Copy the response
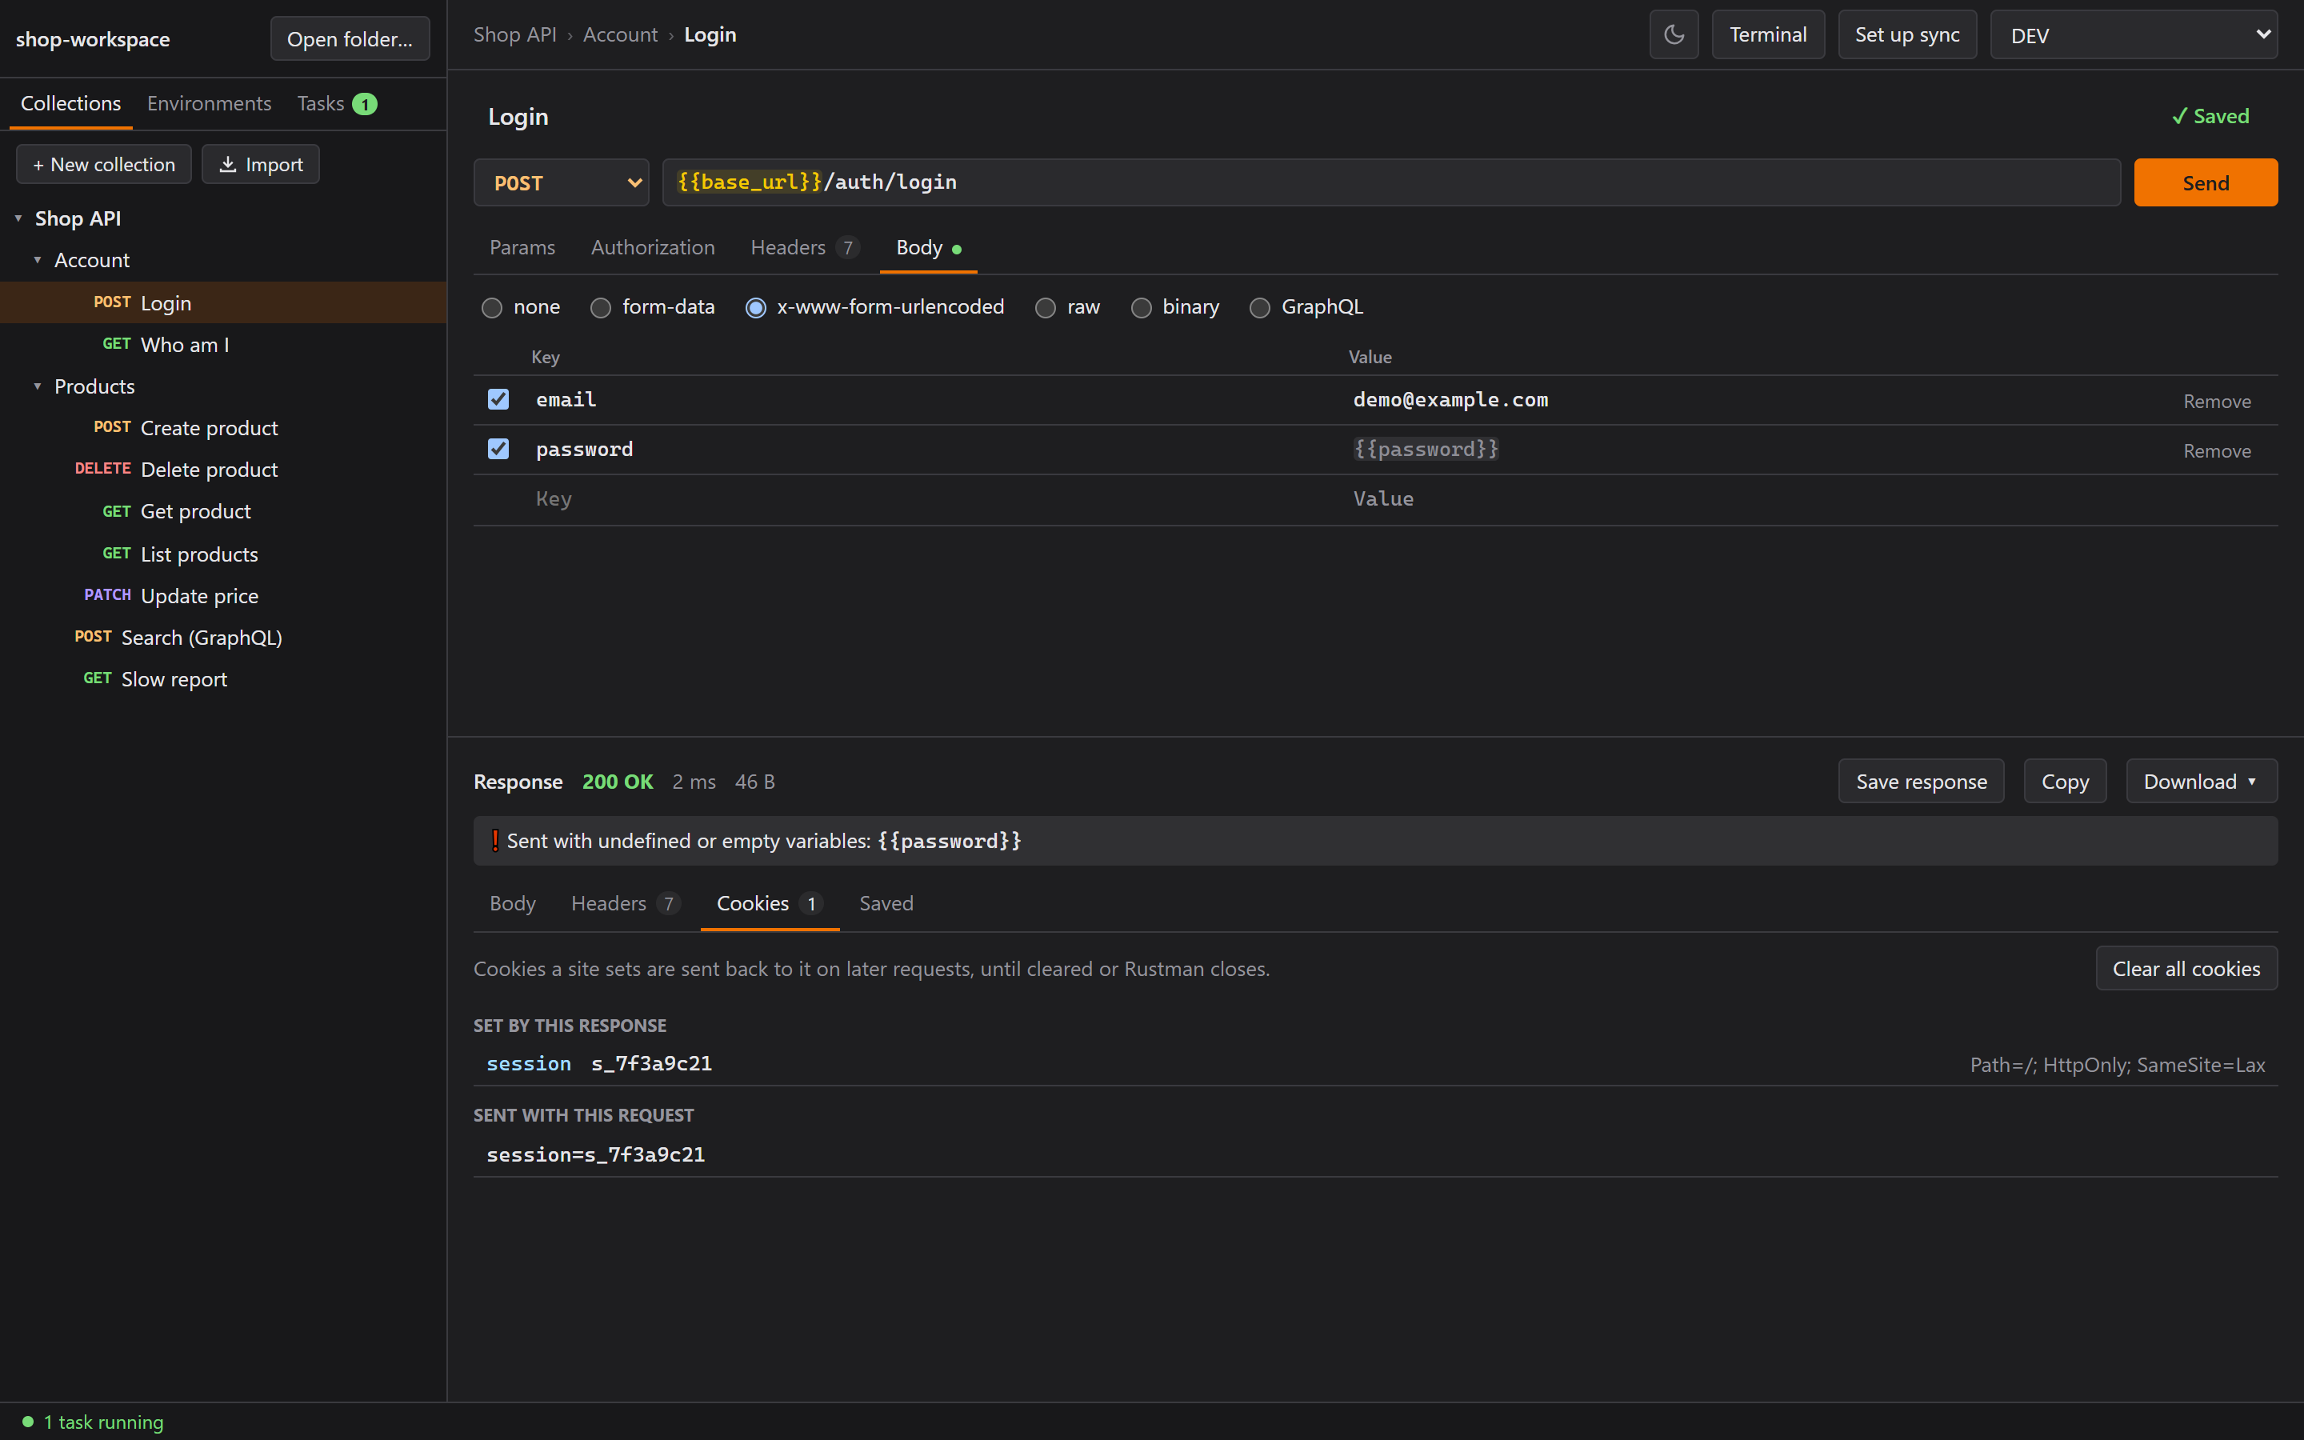 [2065, 781]
